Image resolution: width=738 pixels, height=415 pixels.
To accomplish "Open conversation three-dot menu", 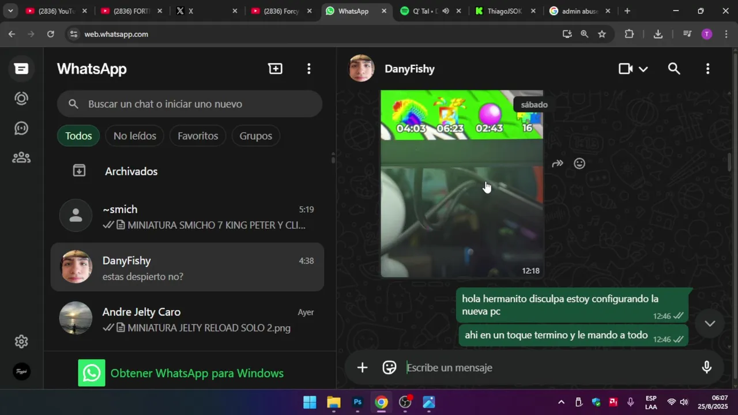I will click(x=708, y=69).
